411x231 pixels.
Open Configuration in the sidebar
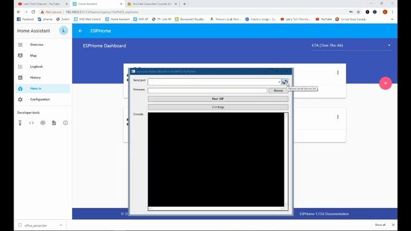tap(42, 99)
